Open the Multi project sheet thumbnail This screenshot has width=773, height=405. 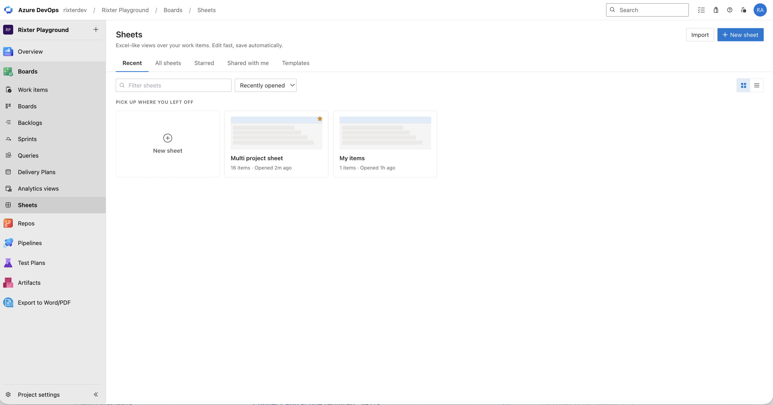tap(276, 133)
